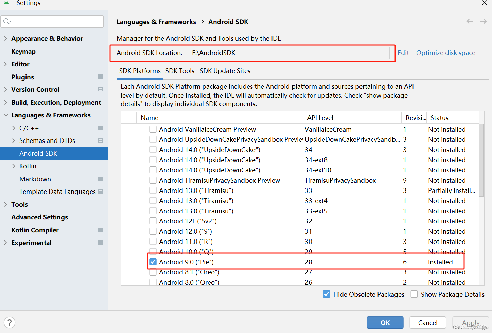Image resolution: width=492 pixels, height=333 pixels.
Task: Click the SDK list vertical scrollbar
Action: pos(481,160)
